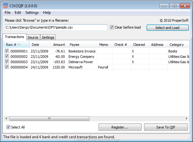Click the © 2010 ProperSoft label
Image resolution: width=193 pixels, height=142 pixels.
click(x=174, y=20)
